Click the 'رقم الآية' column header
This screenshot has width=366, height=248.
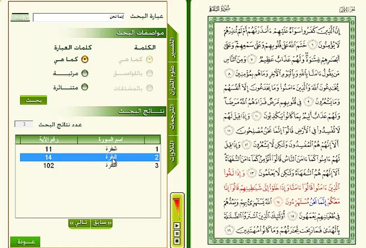click(49, 140)
